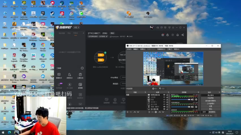
Task: Click the 直播弹幕 icon at the bottom
Action: pos(107,101)
